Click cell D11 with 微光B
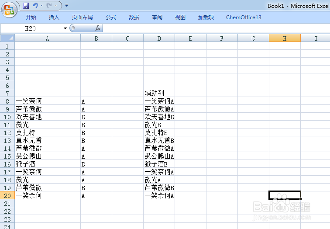Viewport: 330px width, 229px height. (159, 125)
